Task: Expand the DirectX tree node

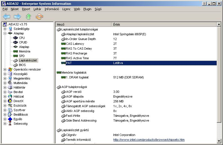Action: coord(5,101)
